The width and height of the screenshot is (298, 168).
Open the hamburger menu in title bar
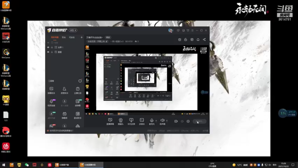tap(192, 31)
